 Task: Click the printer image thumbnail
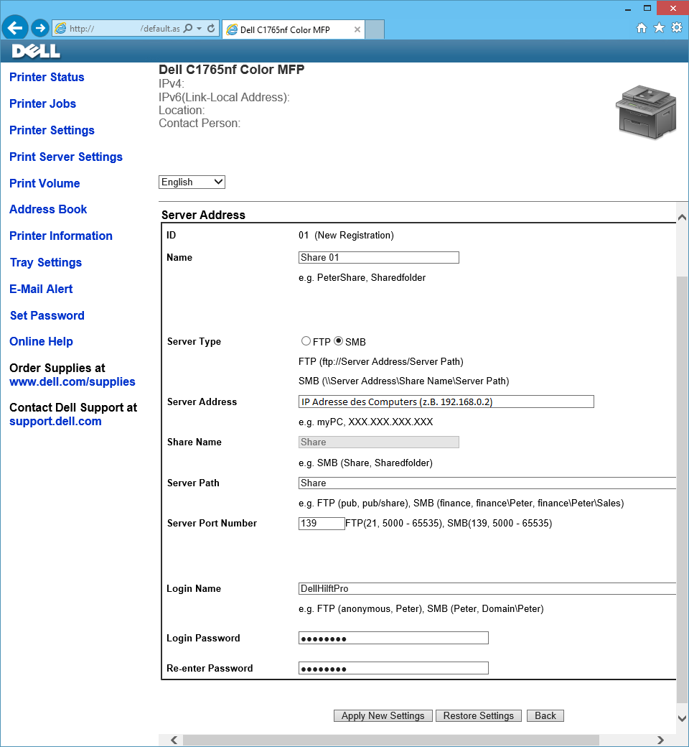(x=647, y=113)
